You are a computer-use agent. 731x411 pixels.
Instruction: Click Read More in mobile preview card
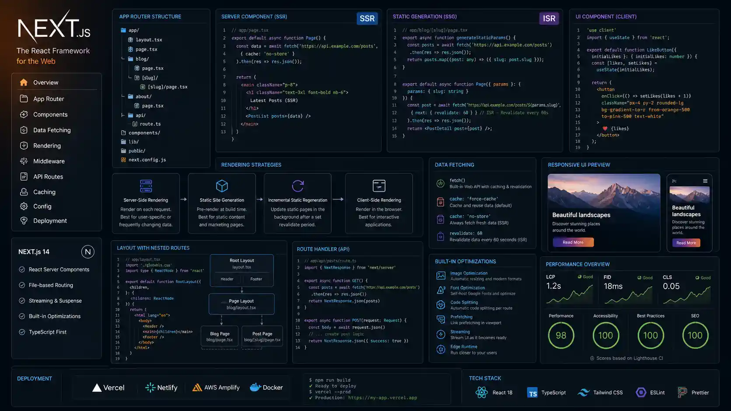point(686,243)
